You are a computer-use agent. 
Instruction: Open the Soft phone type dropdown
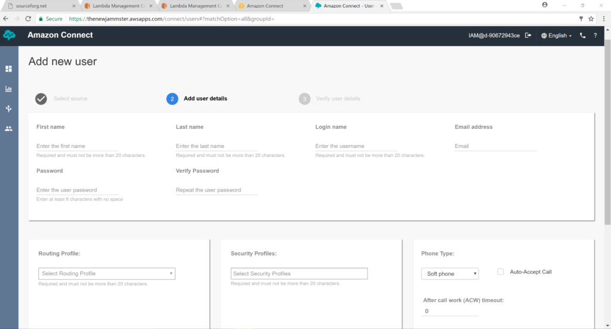tap(450, 273)
